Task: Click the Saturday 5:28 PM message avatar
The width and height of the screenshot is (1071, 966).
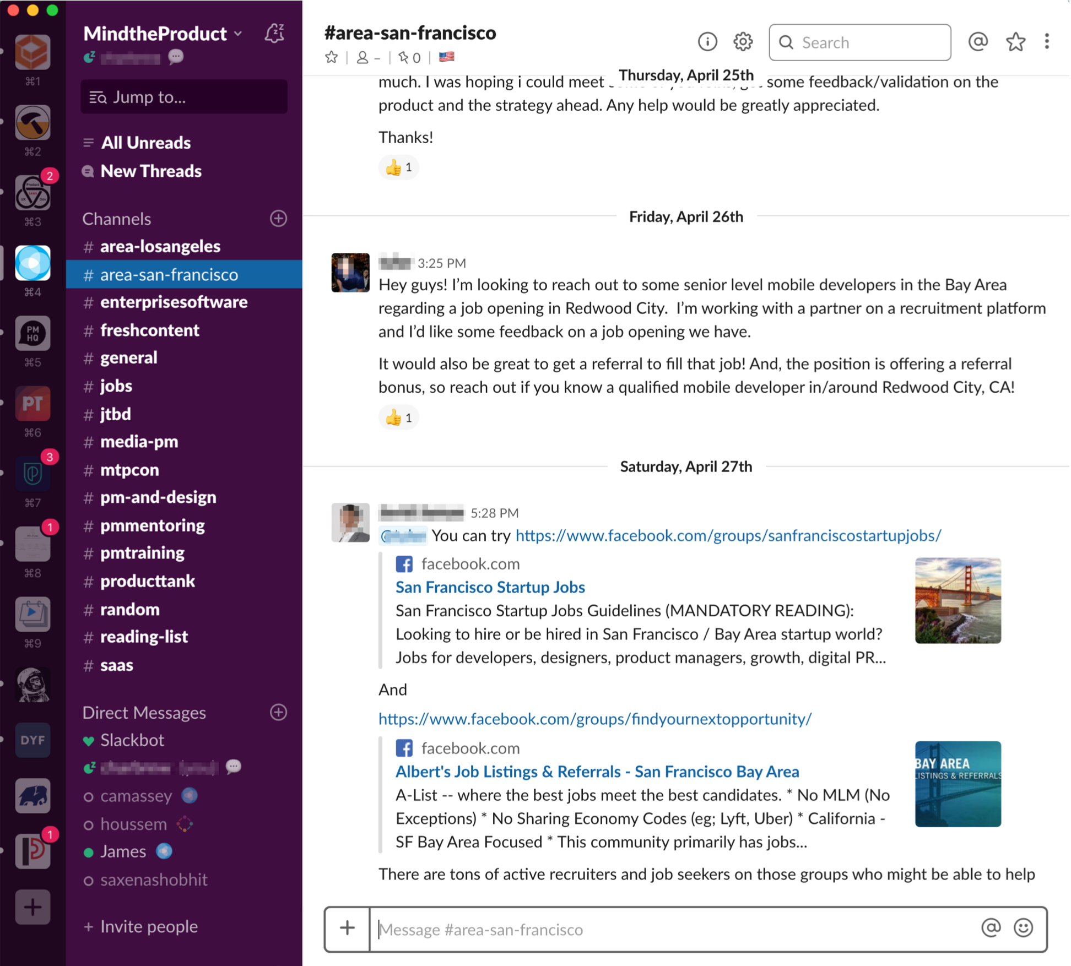Action: click(x=350, y=522)
